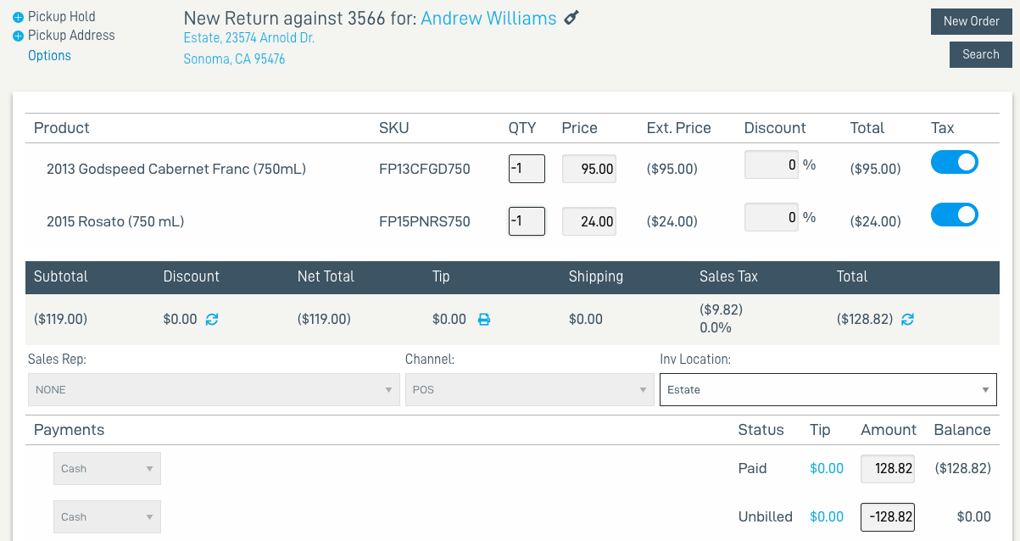Click the add Pickup Address plus icon
Screen dimensions: 1020x541
[18, 36]
